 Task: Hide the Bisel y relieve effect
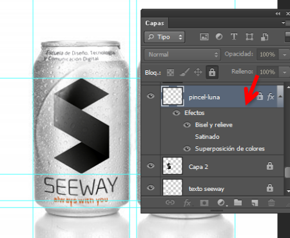coord(187,125)
